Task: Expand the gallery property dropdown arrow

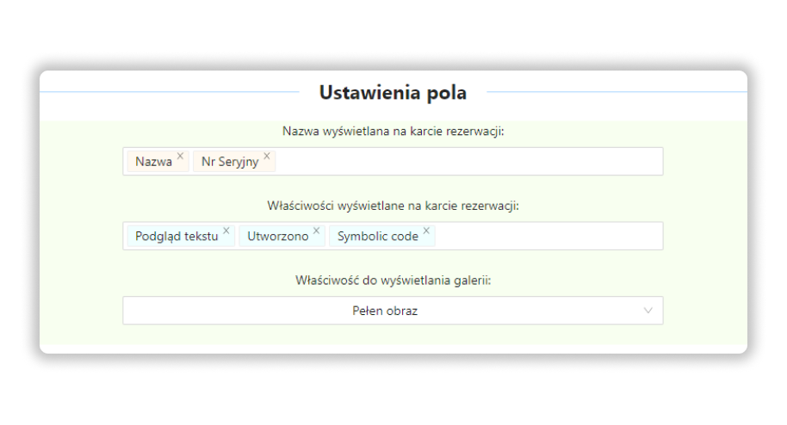Action: coord(648,311)
